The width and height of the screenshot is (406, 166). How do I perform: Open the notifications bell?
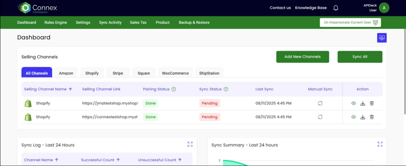tap(336, 8)
